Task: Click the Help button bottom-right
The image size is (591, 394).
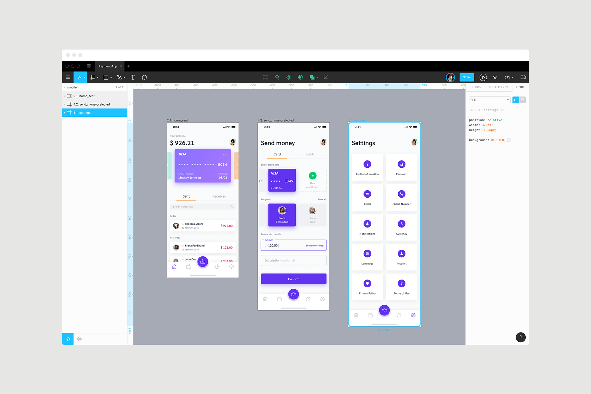Action: click(520, 337)
